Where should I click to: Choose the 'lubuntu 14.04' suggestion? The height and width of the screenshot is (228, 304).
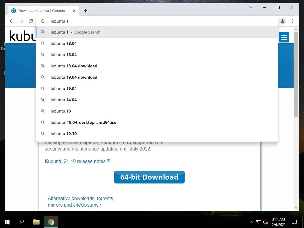pos(157,100)
